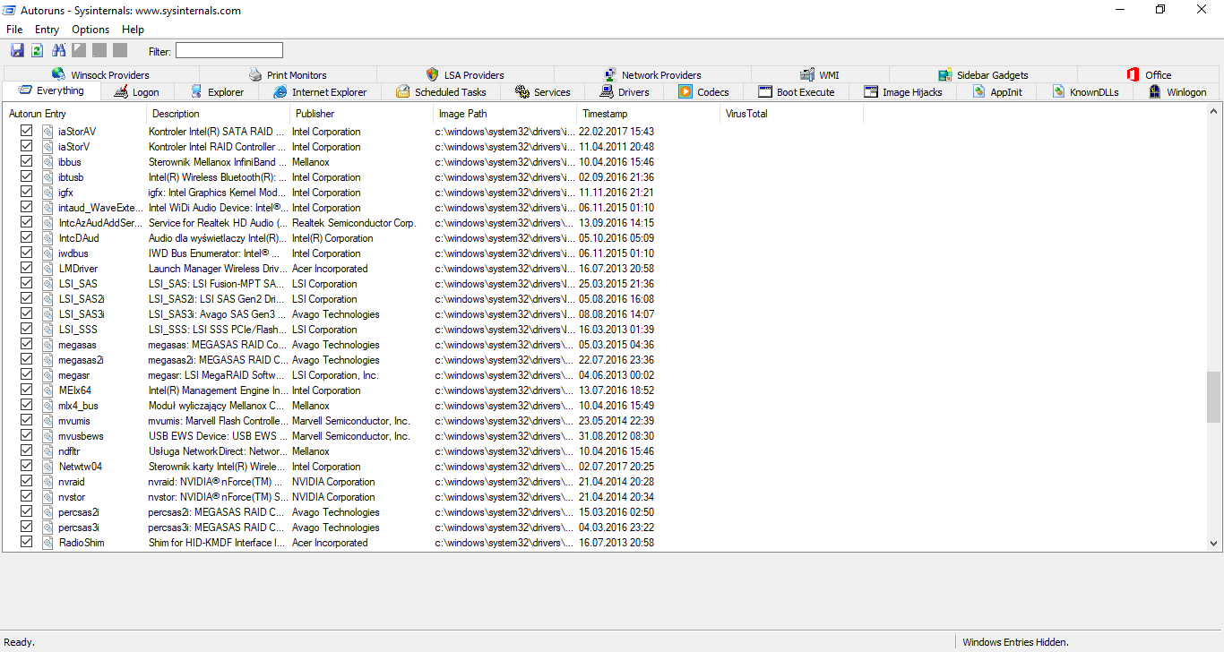Toggle the IntcDAud checkbox
Viewport: 1224px width, 652px height.
tap(26, 237)
